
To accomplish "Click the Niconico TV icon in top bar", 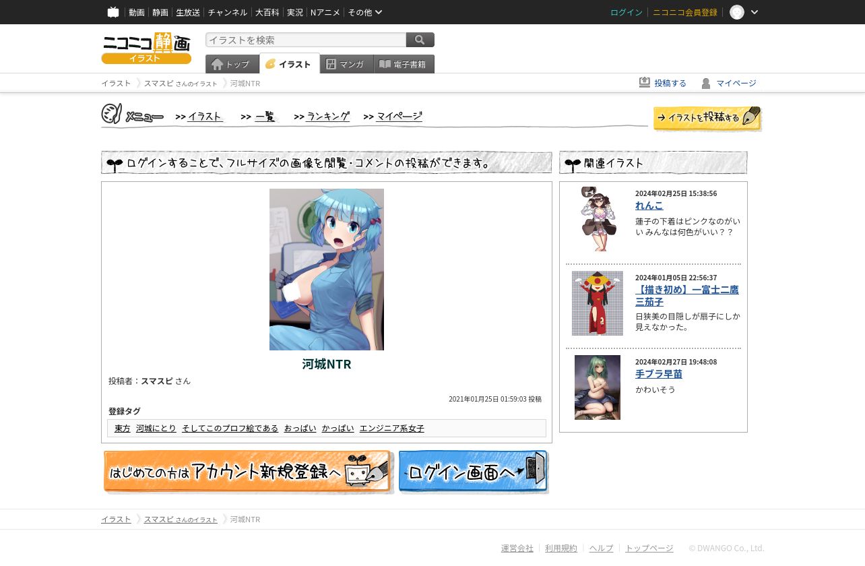I will click(113, 12).
